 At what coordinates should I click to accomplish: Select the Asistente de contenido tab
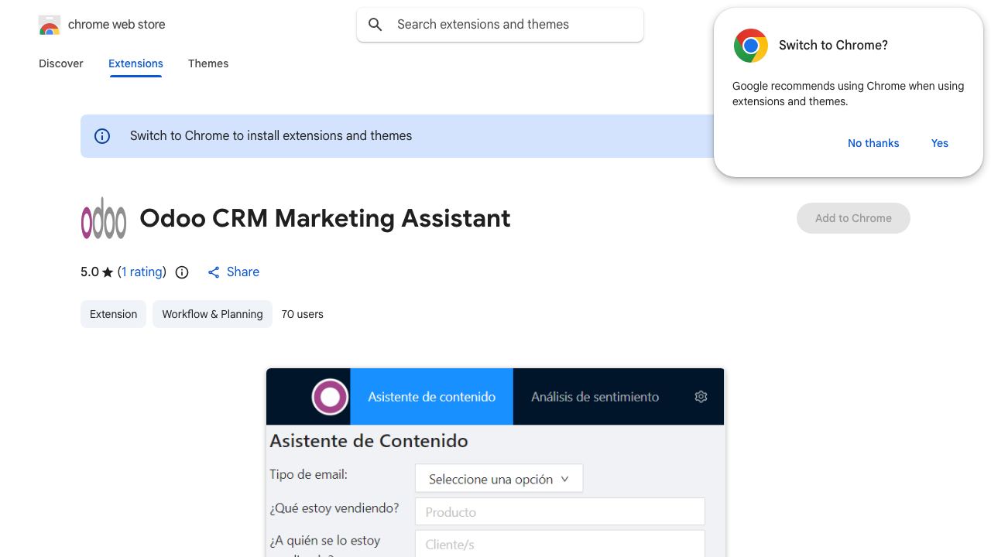coord(432,397)
